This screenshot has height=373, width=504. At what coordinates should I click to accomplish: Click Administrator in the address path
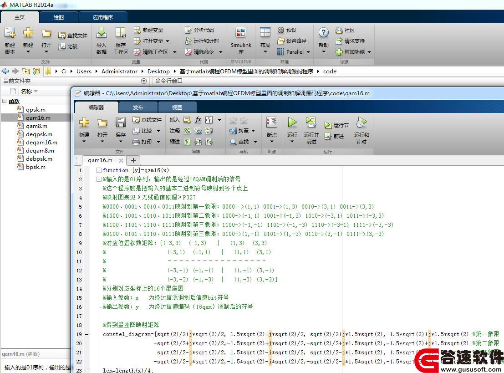click(x=119, y=72)
